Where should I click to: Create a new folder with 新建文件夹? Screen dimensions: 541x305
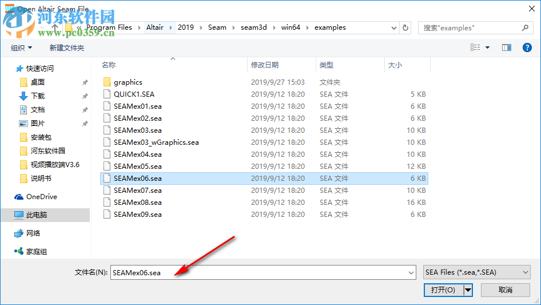click(66, 47)
